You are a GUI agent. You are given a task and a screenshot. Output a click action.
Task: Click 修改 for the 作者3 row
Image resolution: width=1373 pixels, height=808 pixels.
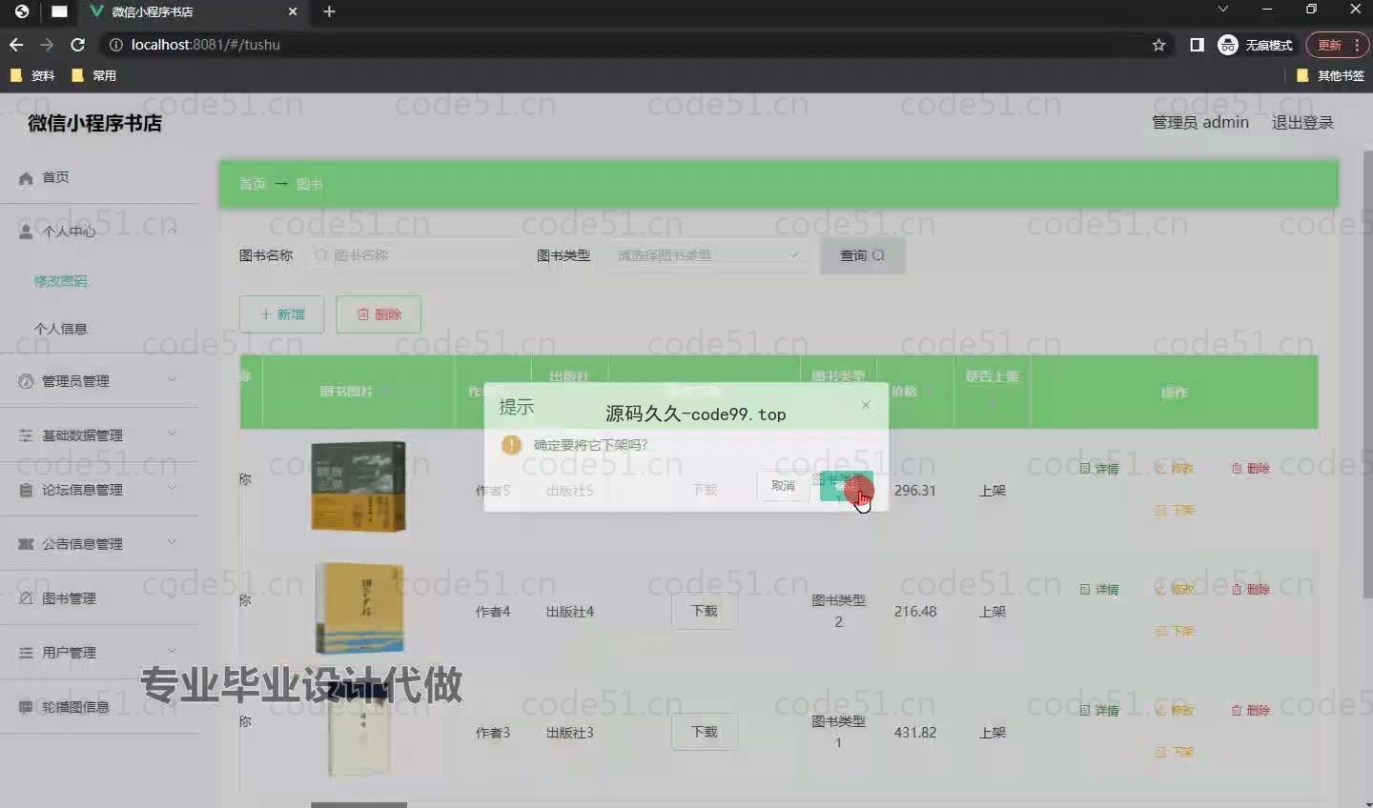point(1175,711)
